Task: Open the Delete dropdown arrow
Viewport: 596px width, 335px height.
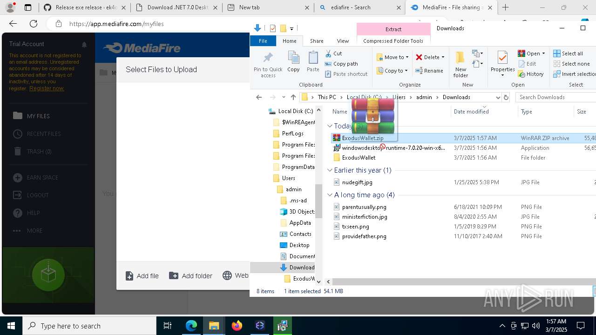Action: coord(443,57)
